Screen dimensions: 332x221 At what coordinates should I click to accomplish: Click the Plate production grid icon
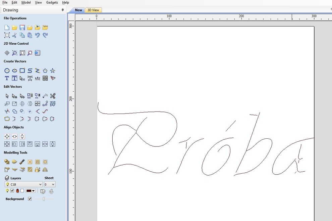[45, 78]
